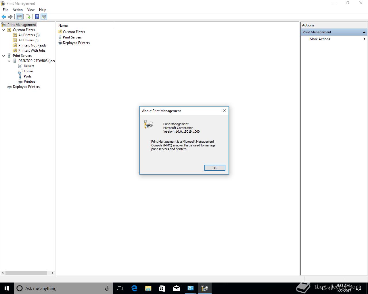368x294 pixels.
Task: Click the More Actions submenu arrow
Action: point(364,39)
